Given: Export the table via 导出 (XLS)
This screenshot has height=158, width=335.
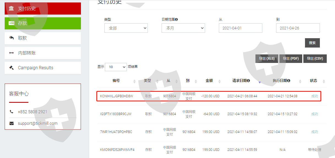Looking at the screenshot, I should pyautogui.click(x=266, y=59).
